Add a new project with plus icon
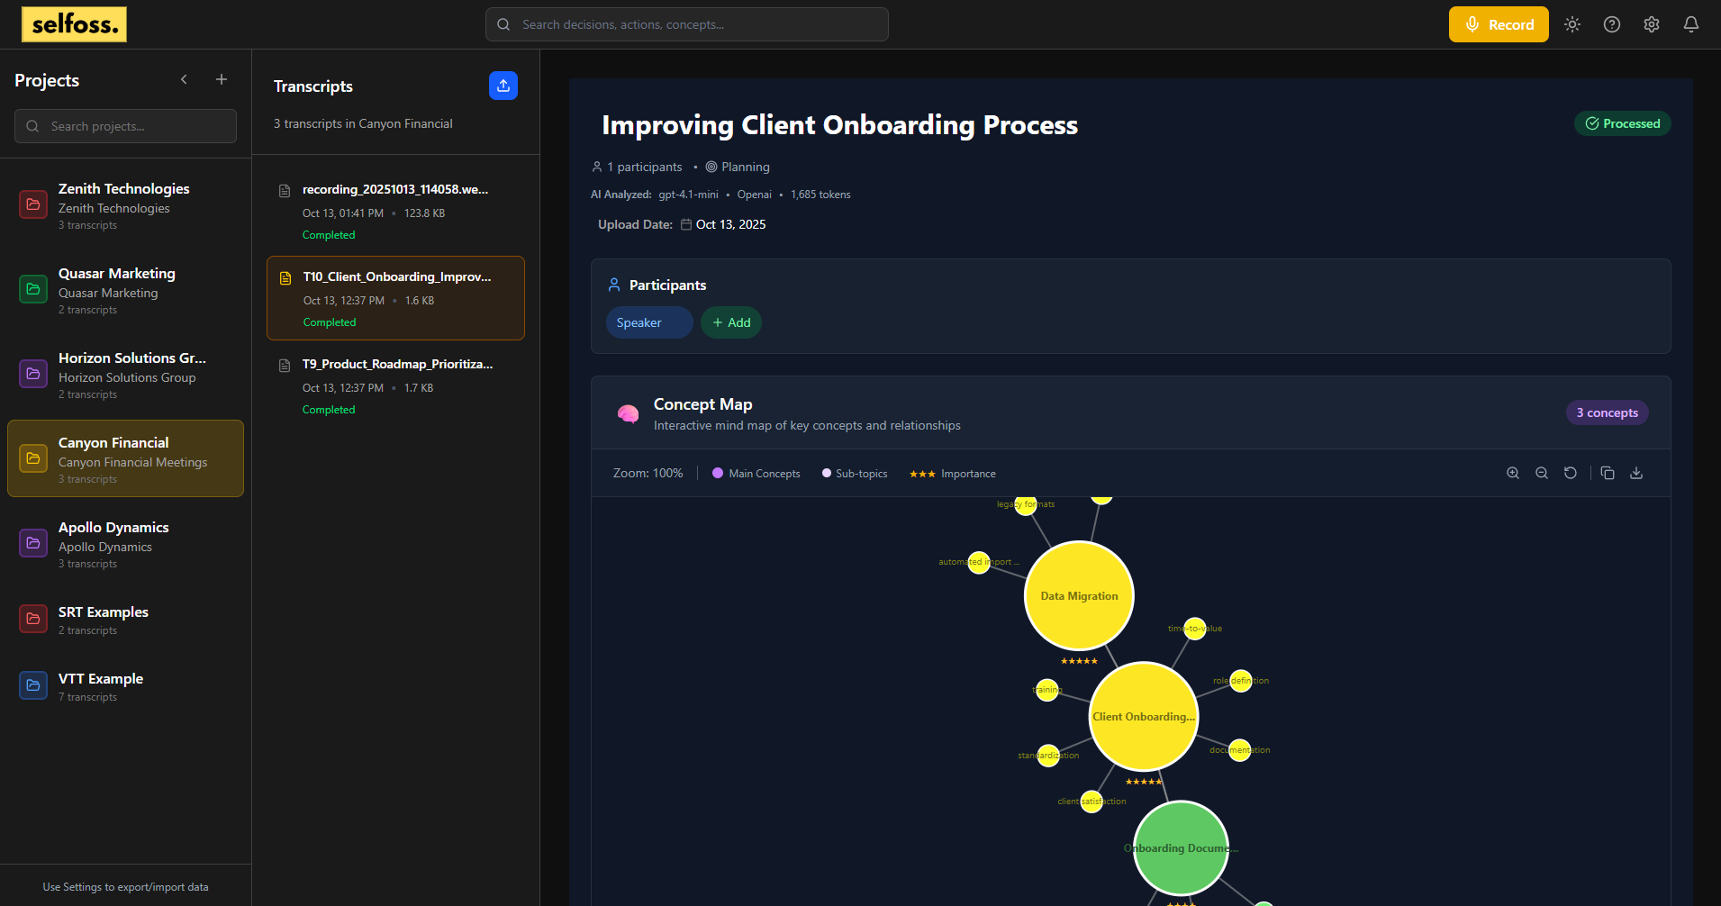The height and width of the screenshot is (906, 1721). tap(222, 79)
